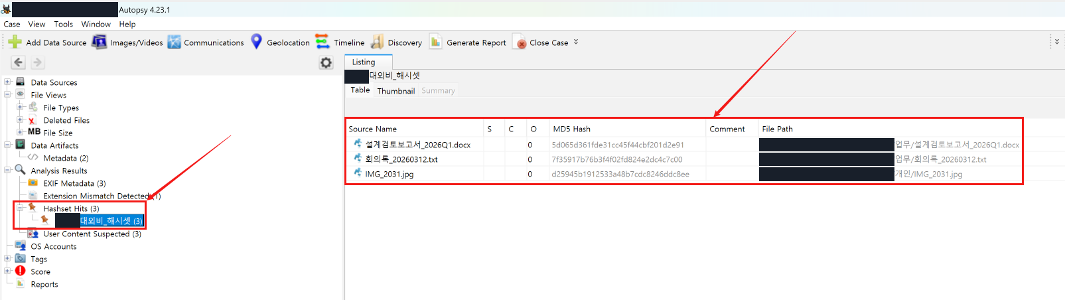This screenshot has height=300, width=1065.
Task: Expand the File Size tree node
Action: [x=21, y=133]
